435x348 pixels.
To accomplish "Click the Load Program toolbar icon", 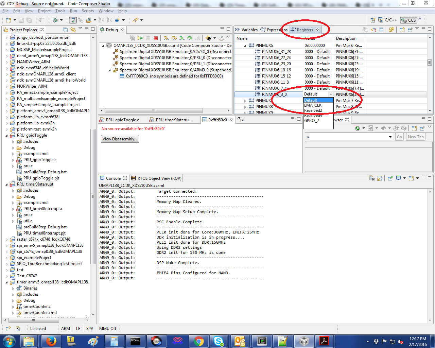I will coord(88,20).
